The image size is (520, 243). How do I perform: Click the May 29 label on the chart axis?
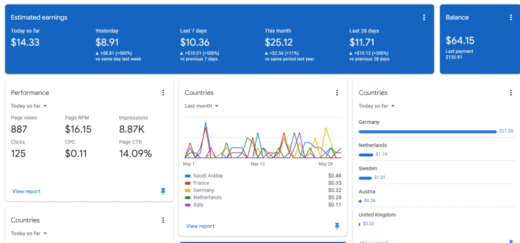326,164
